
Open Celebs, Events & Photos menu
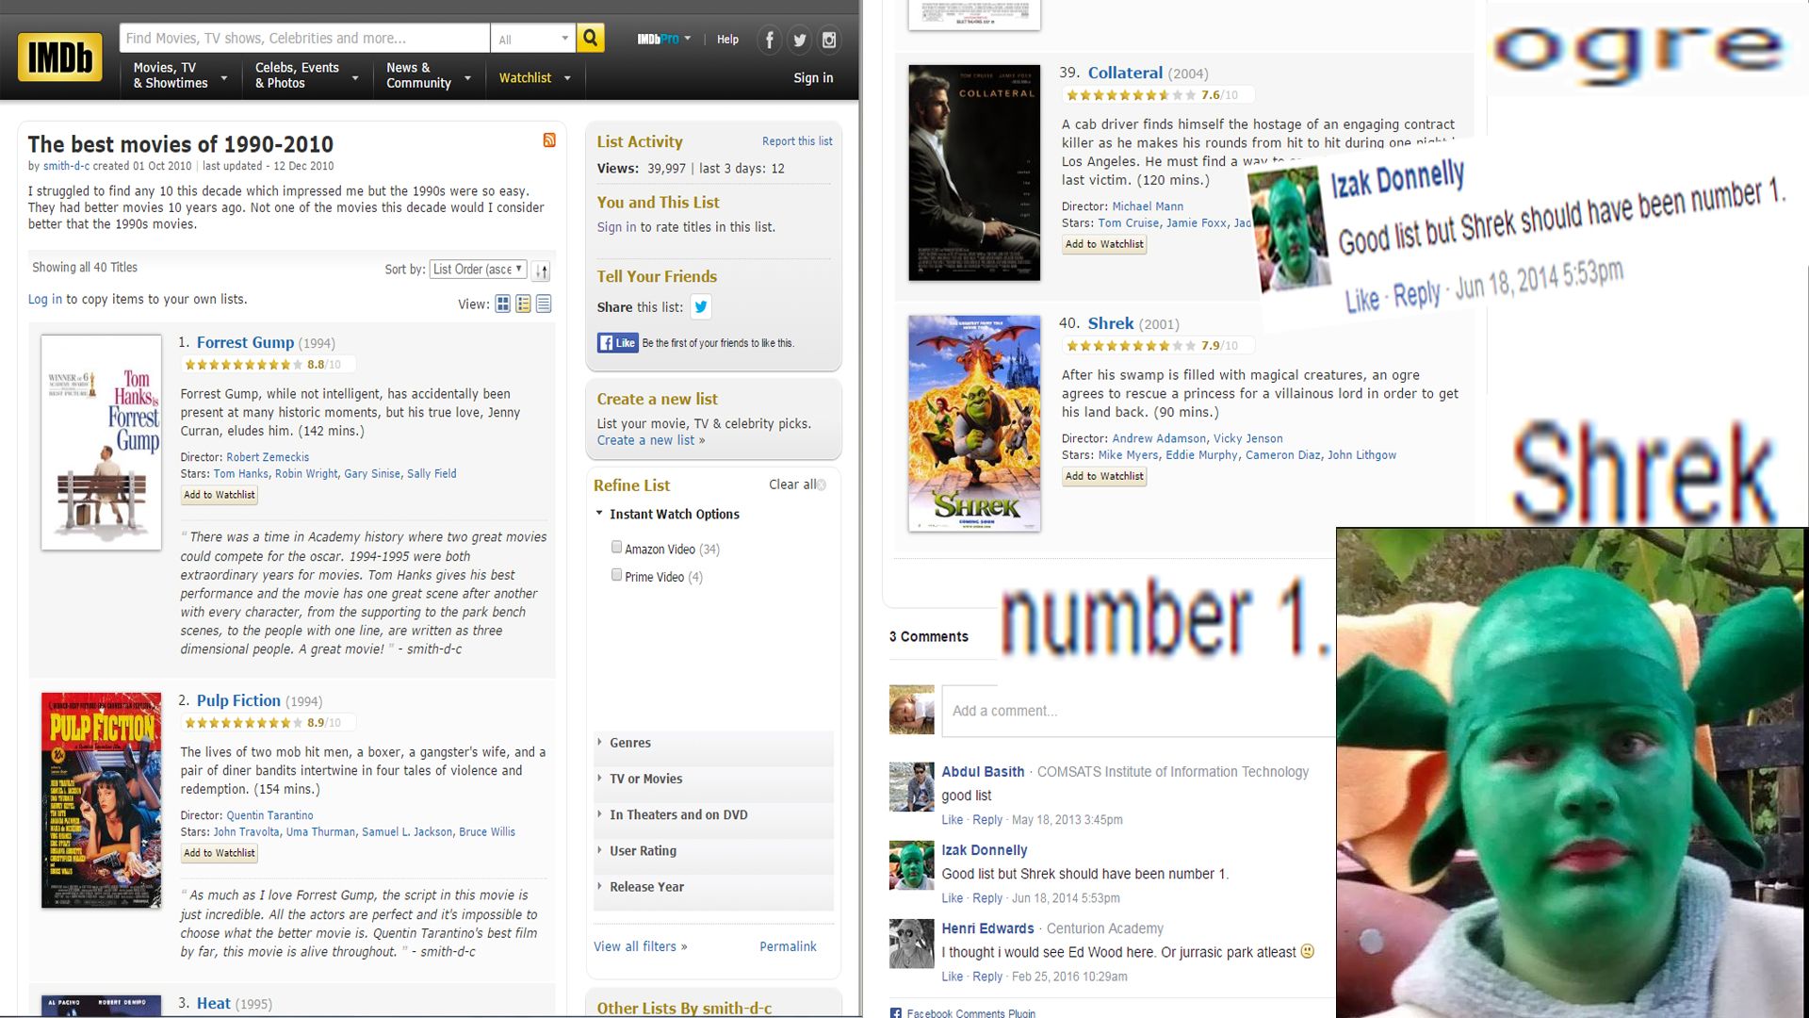[x=306, y=75]
